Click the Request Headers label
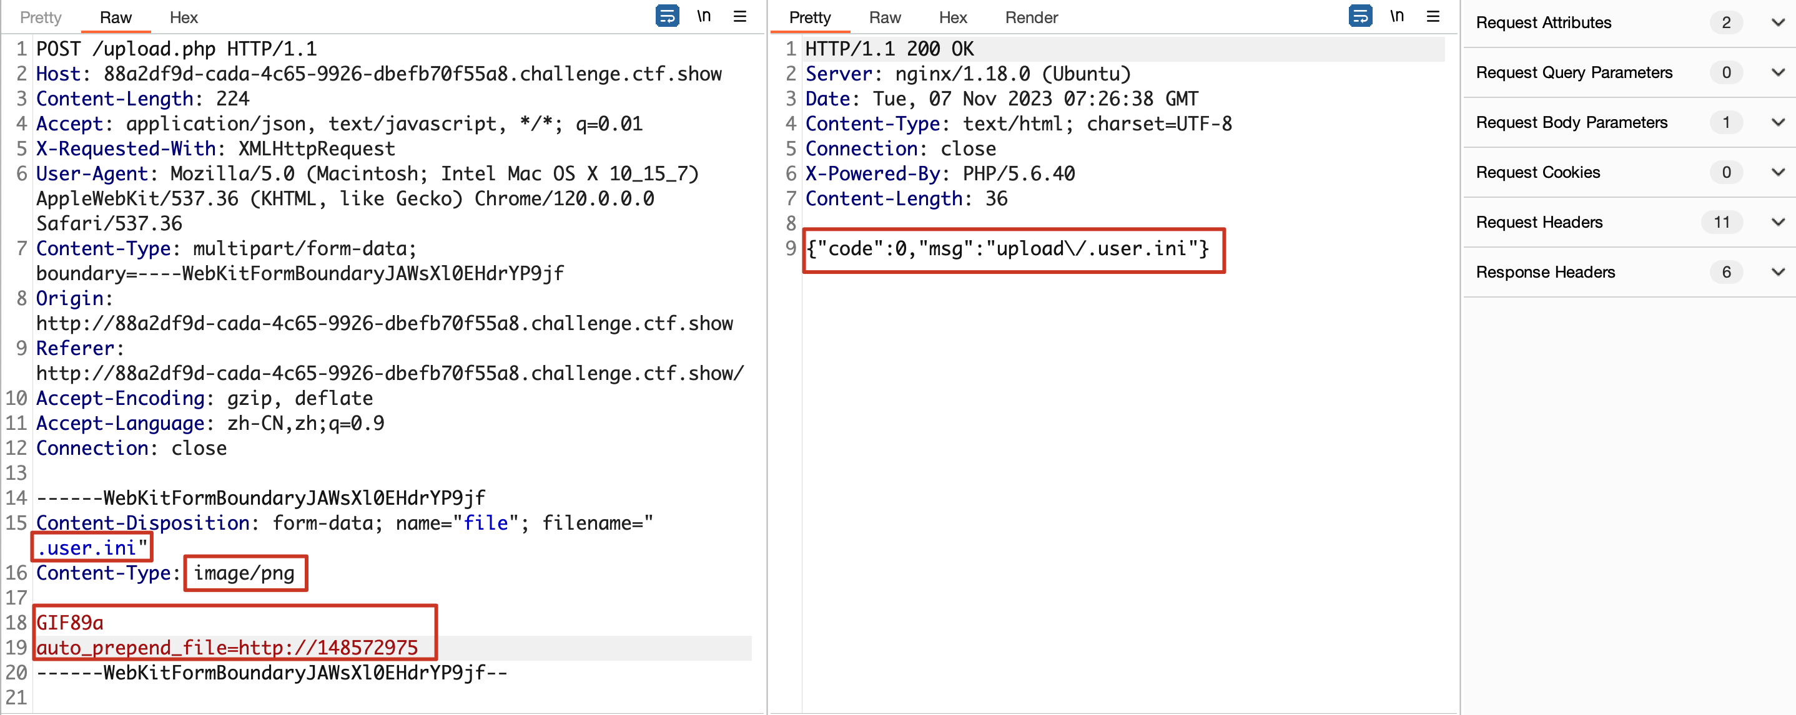The width and height of the screenshot is (1796, 715). tap(1539, 222)
